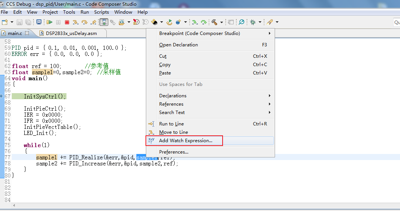Click the New file toolbar icon

5,22
